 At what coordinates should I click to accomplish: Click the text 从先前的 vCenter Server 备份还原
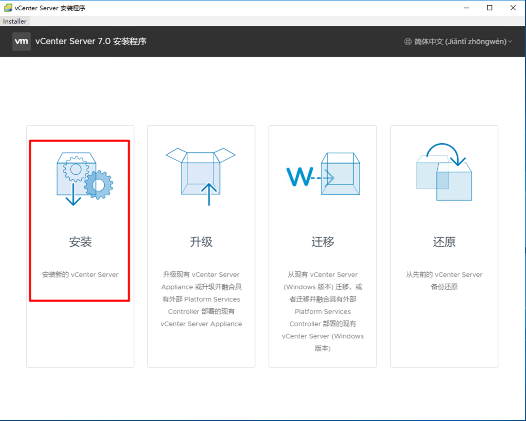[444, 280]
